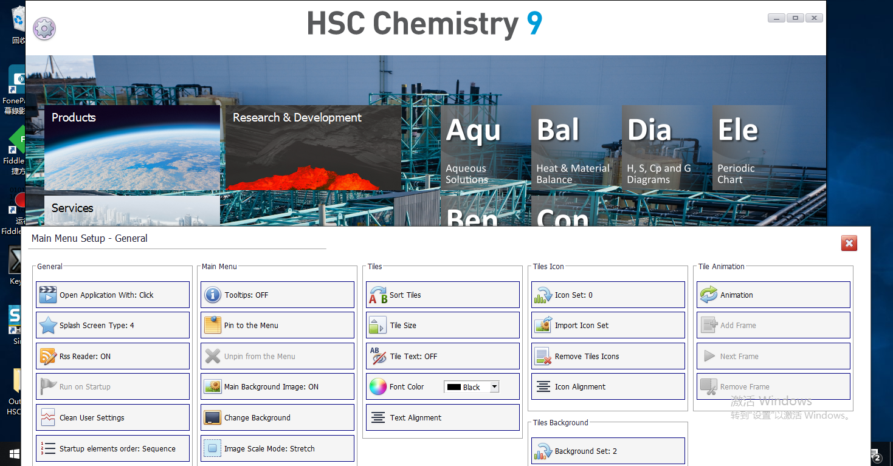The height and width of the screenshot is (466, 893).
Task: Click Import Icon Set
Action: [x=608, y=325]
